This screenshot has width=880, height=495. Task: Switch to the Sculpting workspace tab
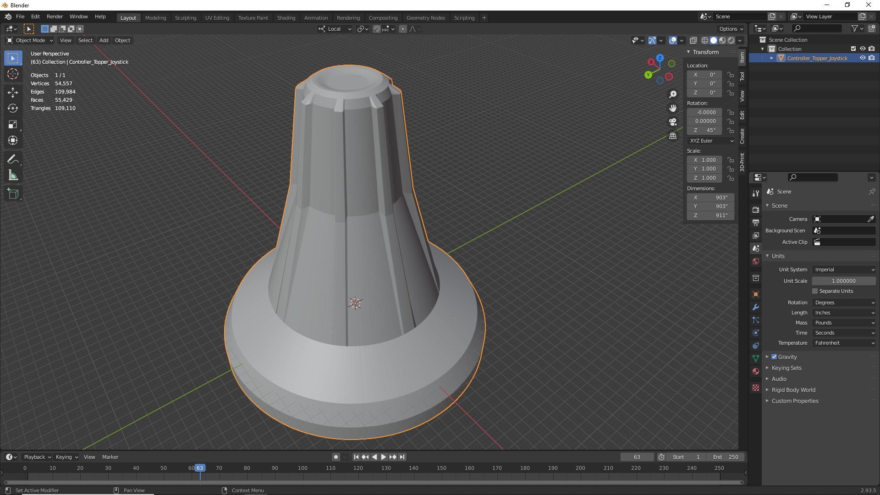185,17
